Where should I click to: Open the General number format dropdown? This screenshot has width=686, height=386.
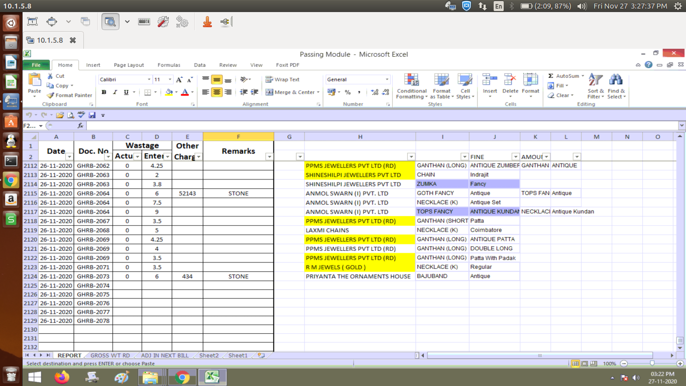pyautogui.click(x=387, y=79)
